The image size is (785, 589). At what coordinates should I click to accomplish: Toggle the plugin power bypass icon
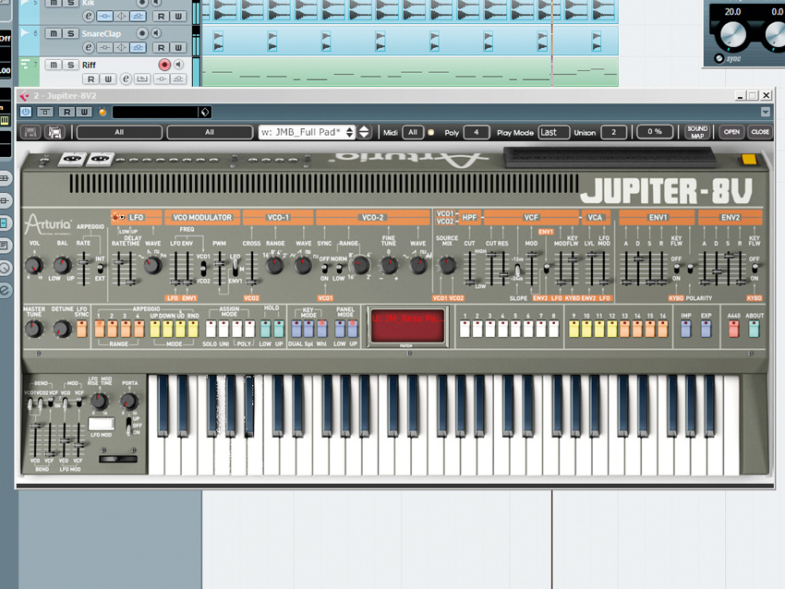[x=26, y=112]
